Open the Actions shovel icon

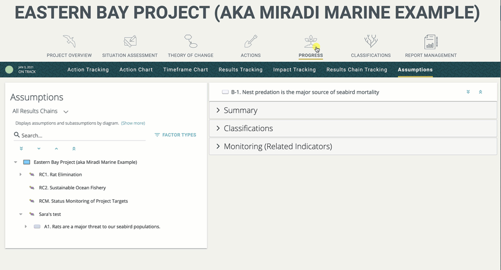point(250,42)
